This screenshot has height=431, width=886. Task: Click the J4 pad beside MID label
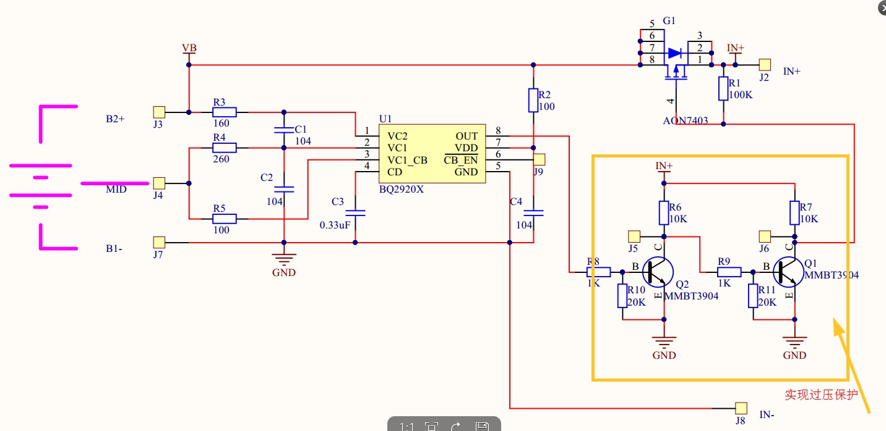159,183
